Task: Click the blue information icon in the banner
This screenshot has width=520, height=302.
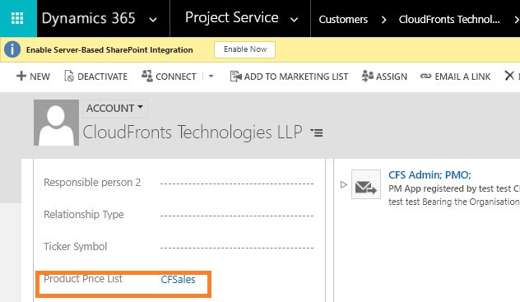Action: pyautogui.click(x=12, y=49)
